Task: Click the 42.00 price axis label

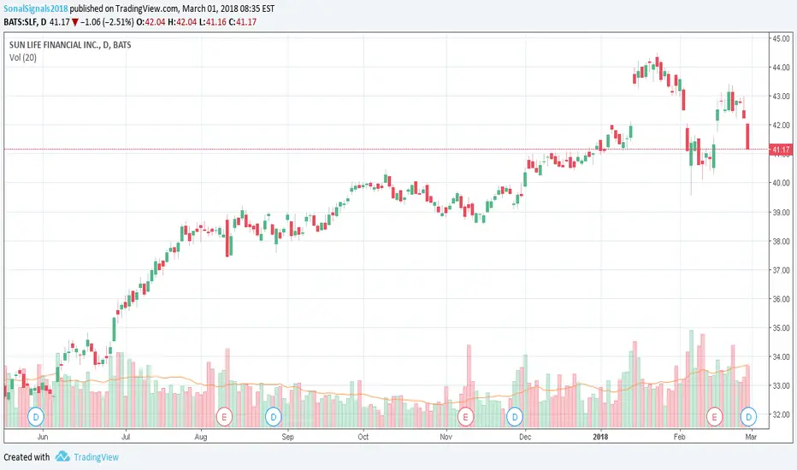Action: tap(782, 125)
